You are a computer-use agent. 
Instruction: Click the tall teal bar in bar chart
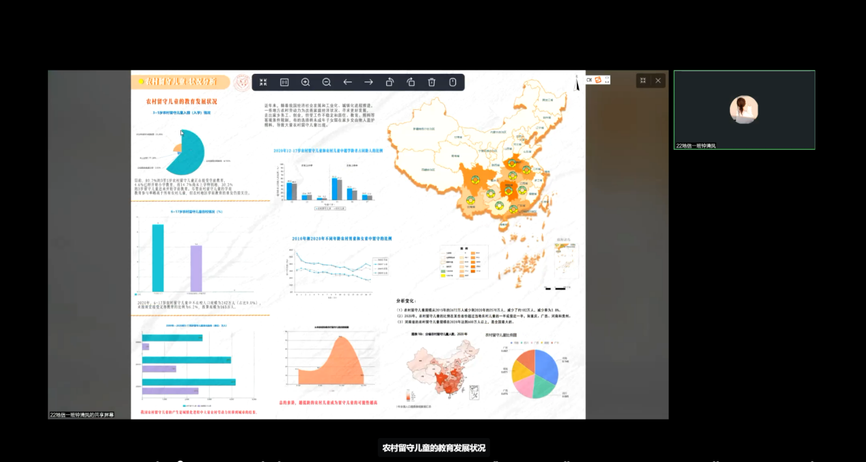158,258
